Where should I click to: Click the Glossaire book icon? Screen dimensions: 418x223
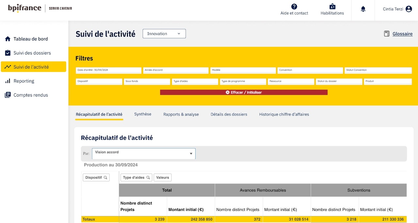(387, 34)
